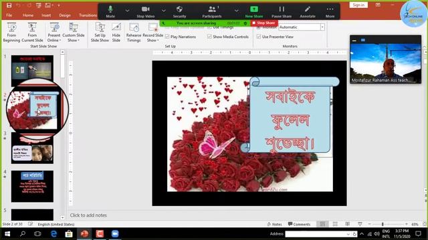Screen dimensions: 428x240
Task: Switch to Normal view icon
Action: pyautogui.click(x=322, y=224)
